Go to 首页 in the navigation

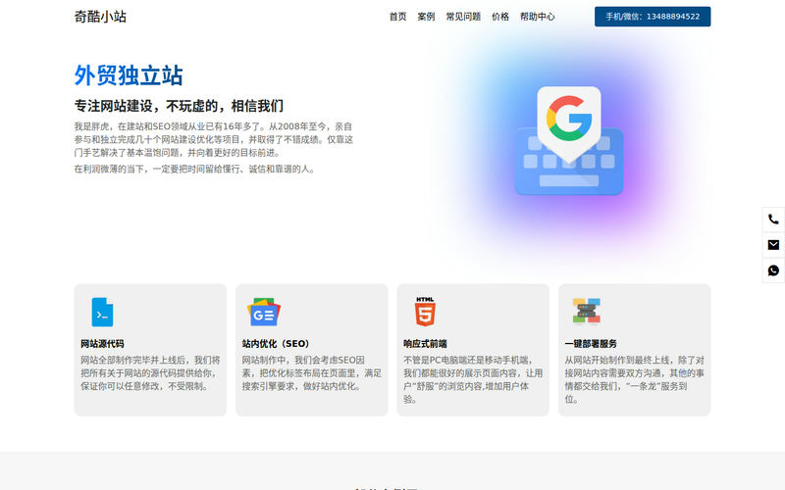(x=398, y=17)
